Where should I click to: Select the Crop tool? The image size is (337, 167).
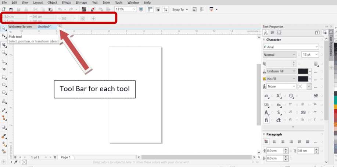[x=4, y=44]
